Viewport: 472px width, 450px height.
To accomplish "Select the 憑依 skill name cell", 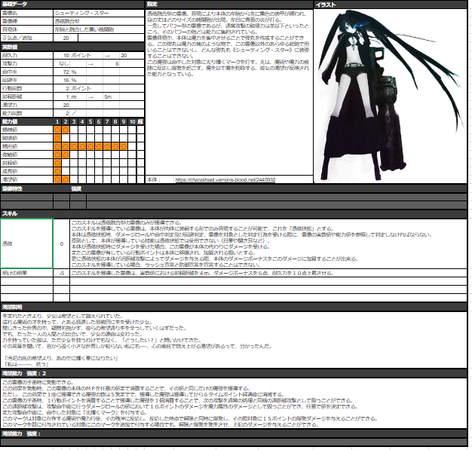I will [x=27, y=243].
